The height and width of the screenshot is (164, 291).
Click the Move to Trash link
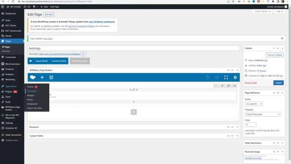pos(251,82)
